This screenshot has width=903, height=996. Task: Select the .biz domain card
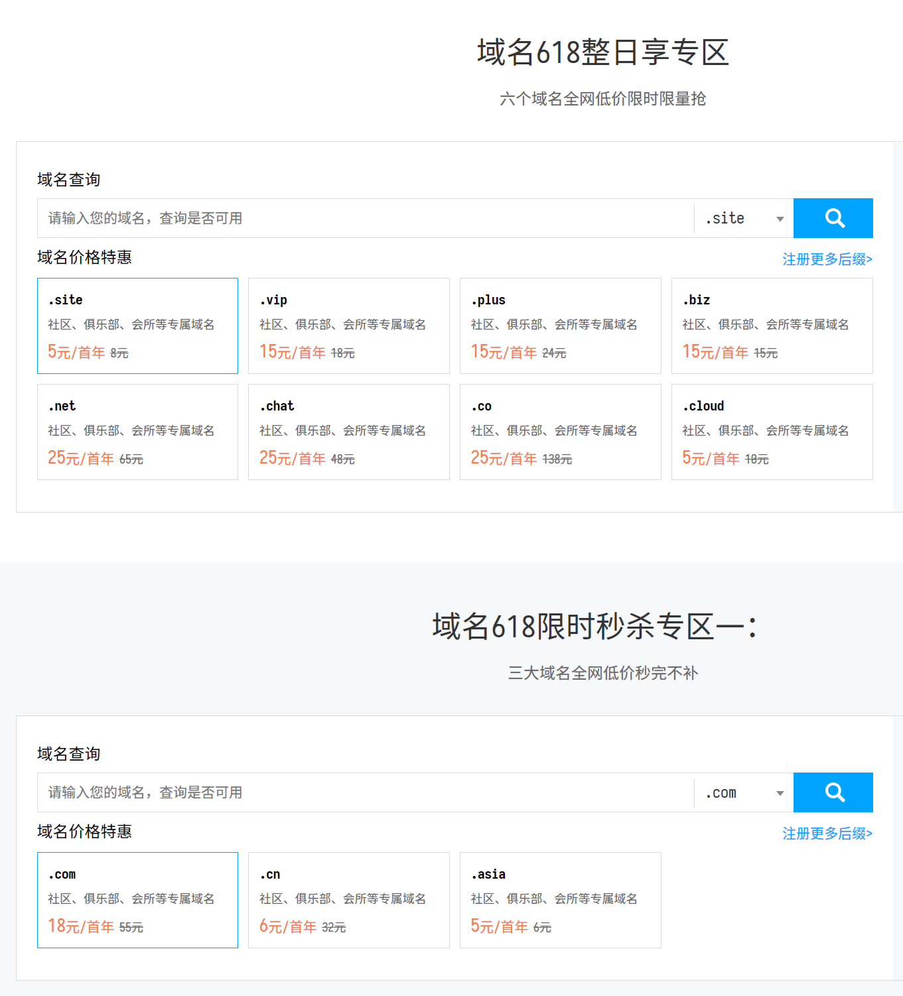772,326
